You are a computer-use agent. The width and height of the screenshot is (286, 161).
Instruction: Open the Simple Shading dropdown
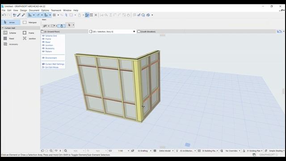tap(284, 151)
